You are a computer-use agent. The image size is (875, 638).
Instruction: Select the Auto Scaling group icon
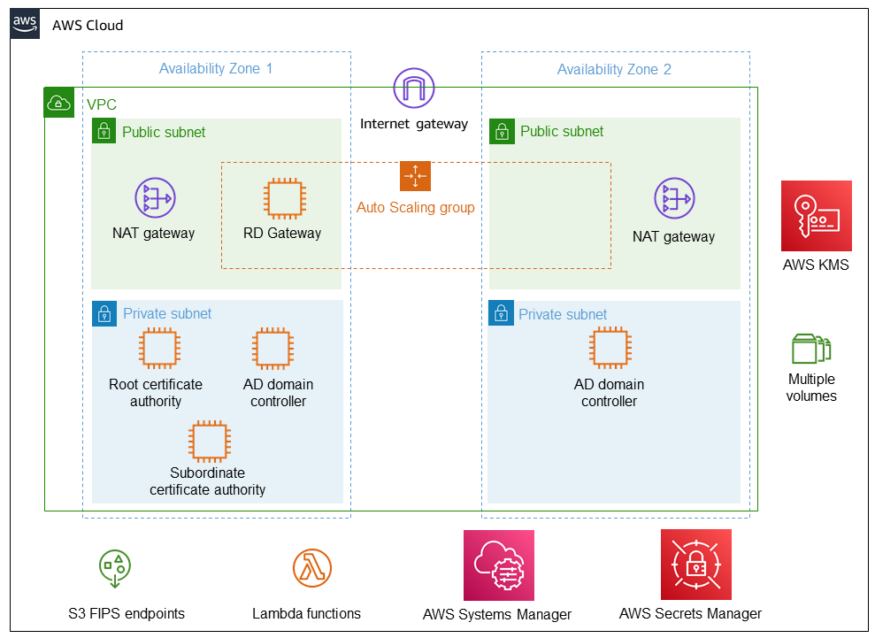[x=415, y=176]
